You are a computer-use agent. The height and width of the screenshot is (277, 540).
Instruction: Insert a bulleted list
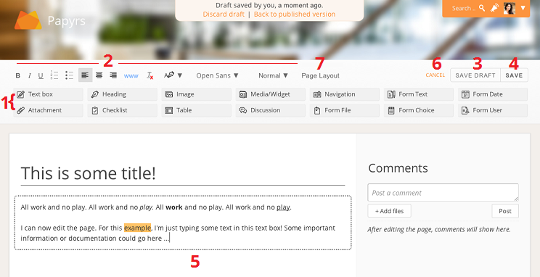pyautogui.click(x=69, y=75)
